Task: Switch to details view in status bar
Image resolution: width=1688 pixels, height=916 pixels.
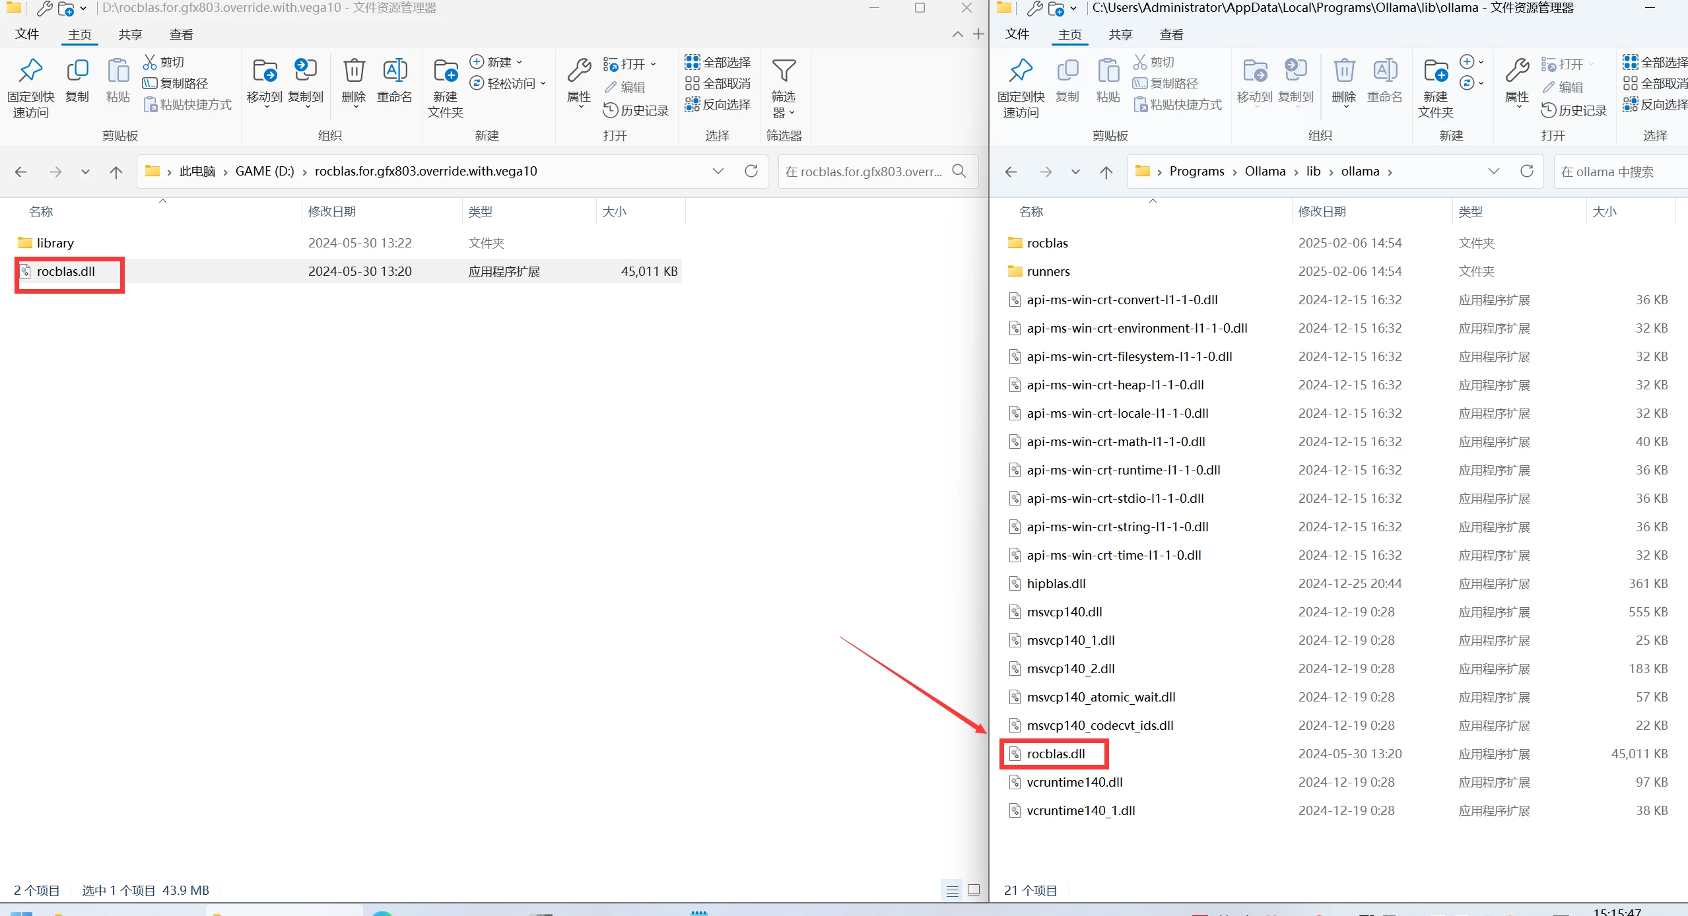Action: click(x=952, y=890)
